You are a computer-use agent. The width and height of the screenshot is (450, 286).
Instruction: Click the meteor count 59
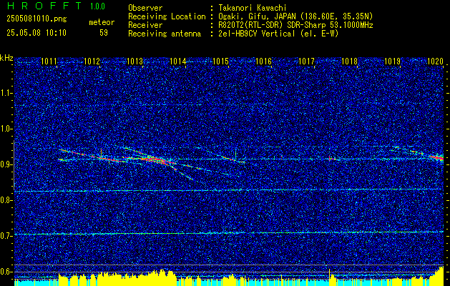pos(104,33)
